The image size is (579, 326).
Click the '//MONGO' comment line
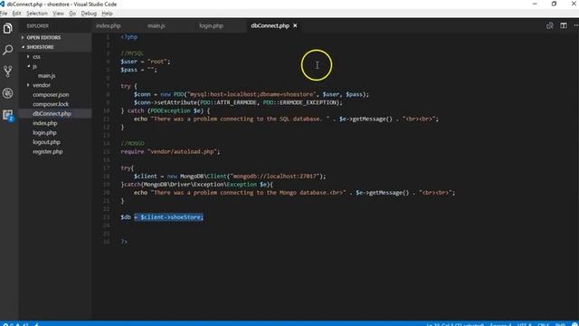[x=132, y=143]
